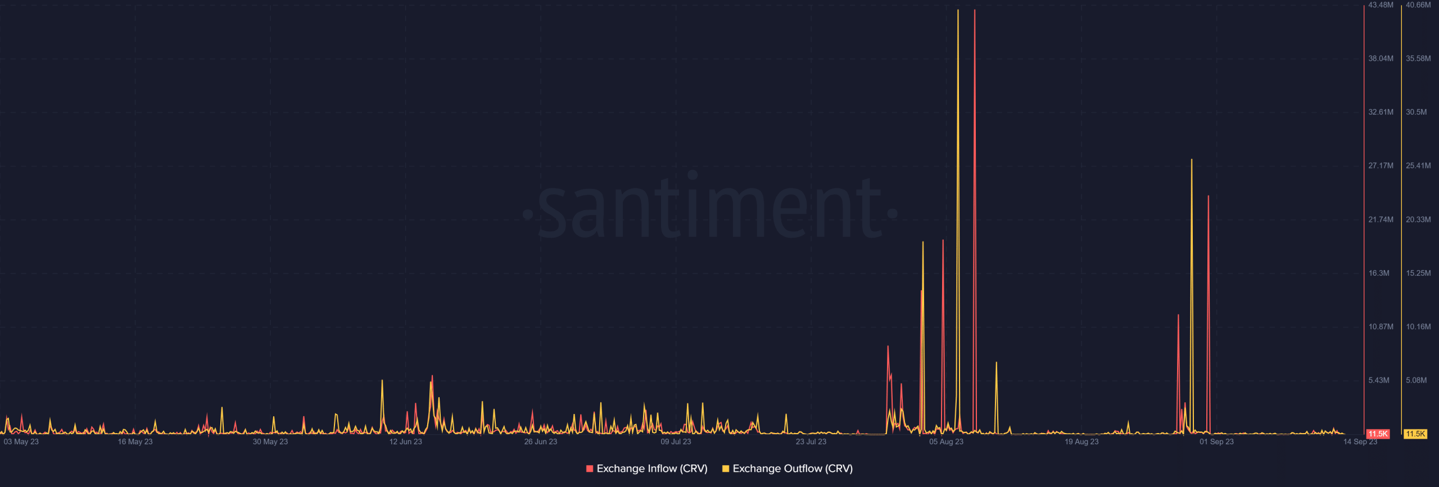Select the 16 May 23 date label
The image size is (1439, 487).
tap(135, 442)
